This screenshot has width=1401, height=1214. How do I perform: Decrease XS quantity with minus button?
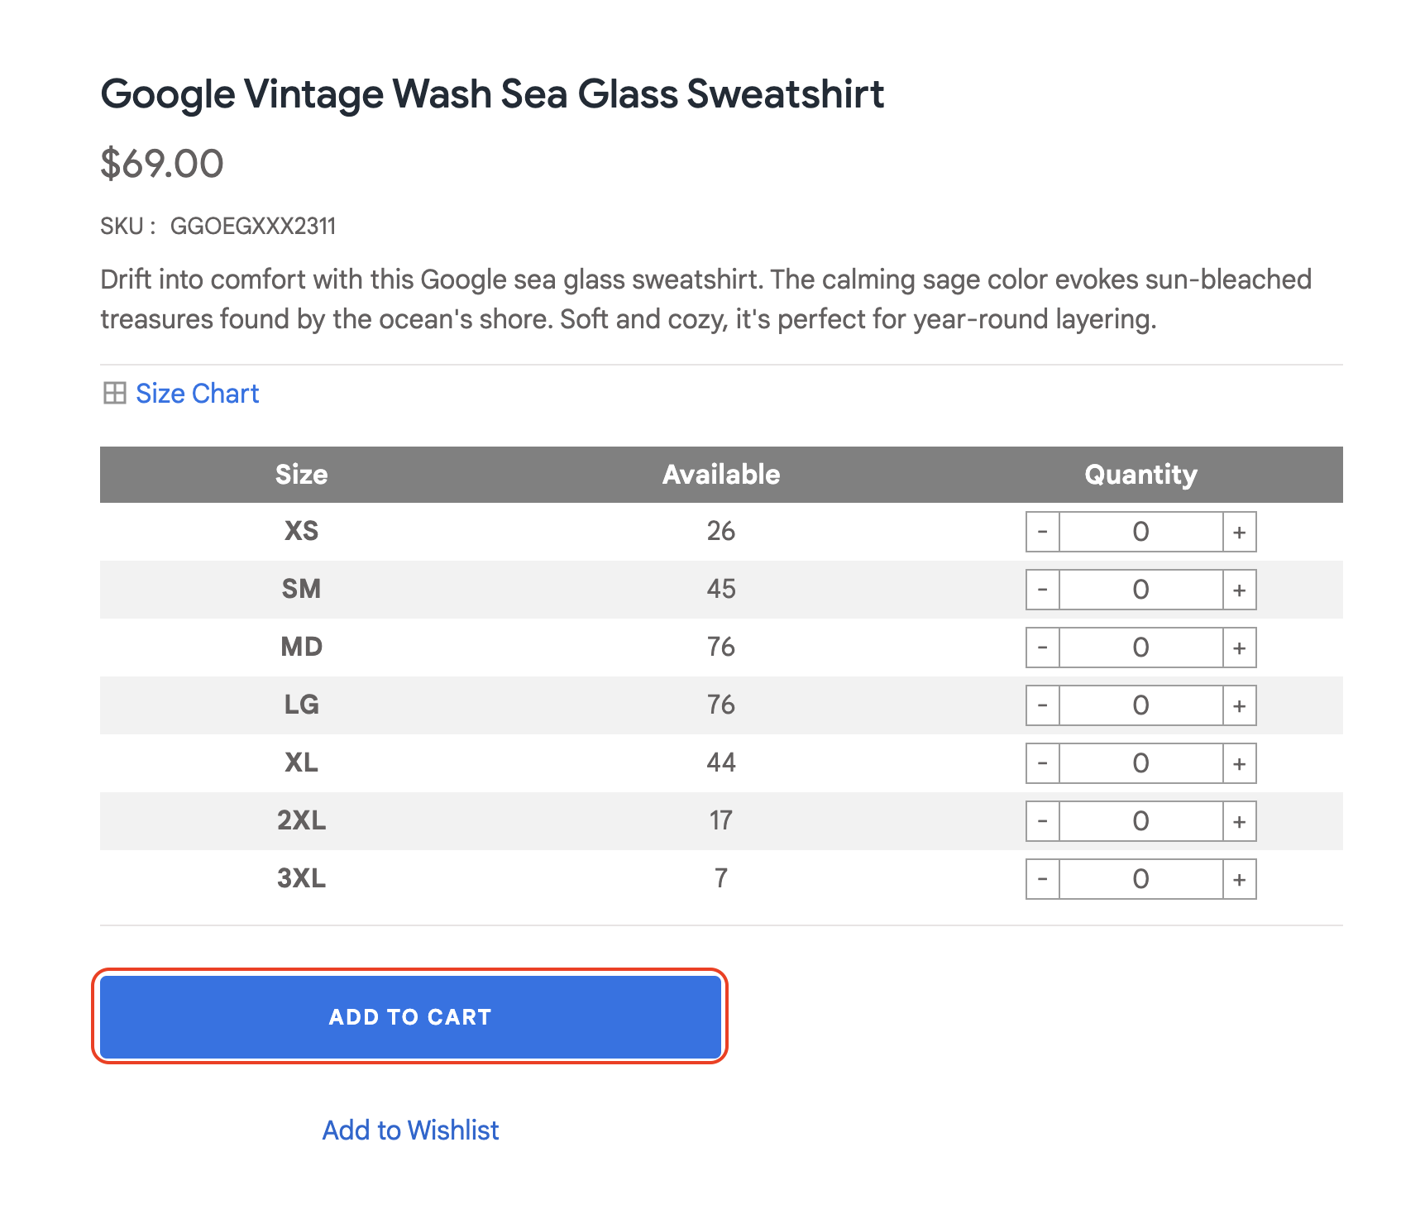(x=1042, y=532)
